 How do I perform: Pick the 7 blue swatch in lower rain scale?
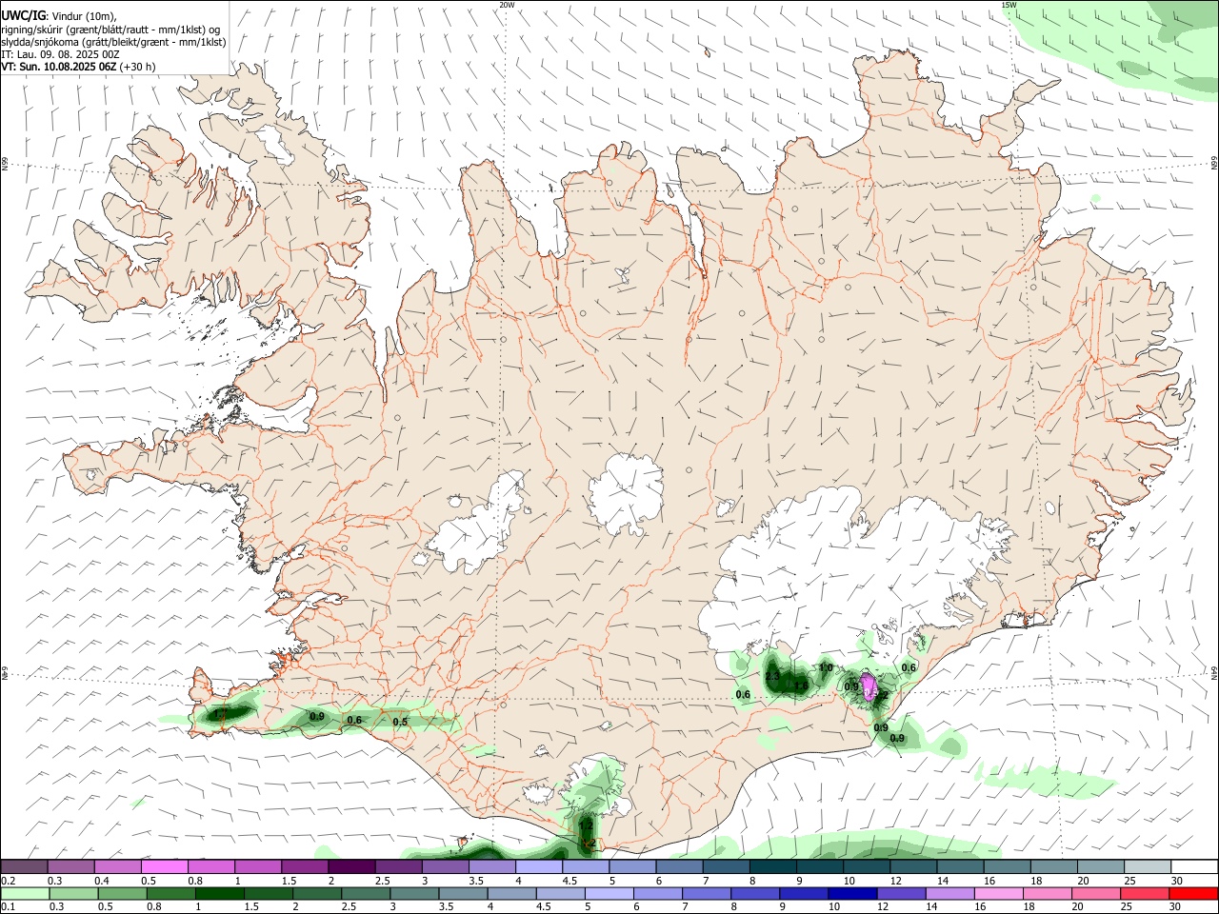[706, 893]
